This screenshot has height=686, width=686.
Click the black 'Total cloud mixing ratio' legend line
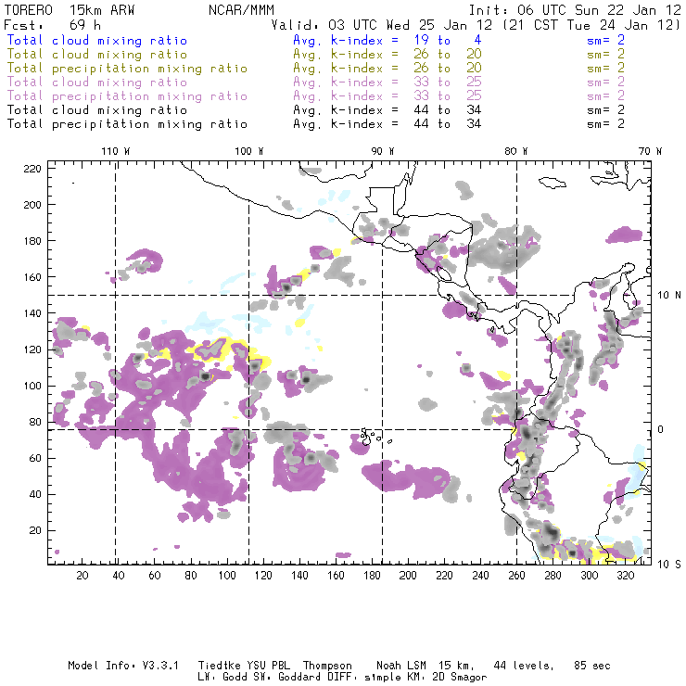[x=97, y=110]
